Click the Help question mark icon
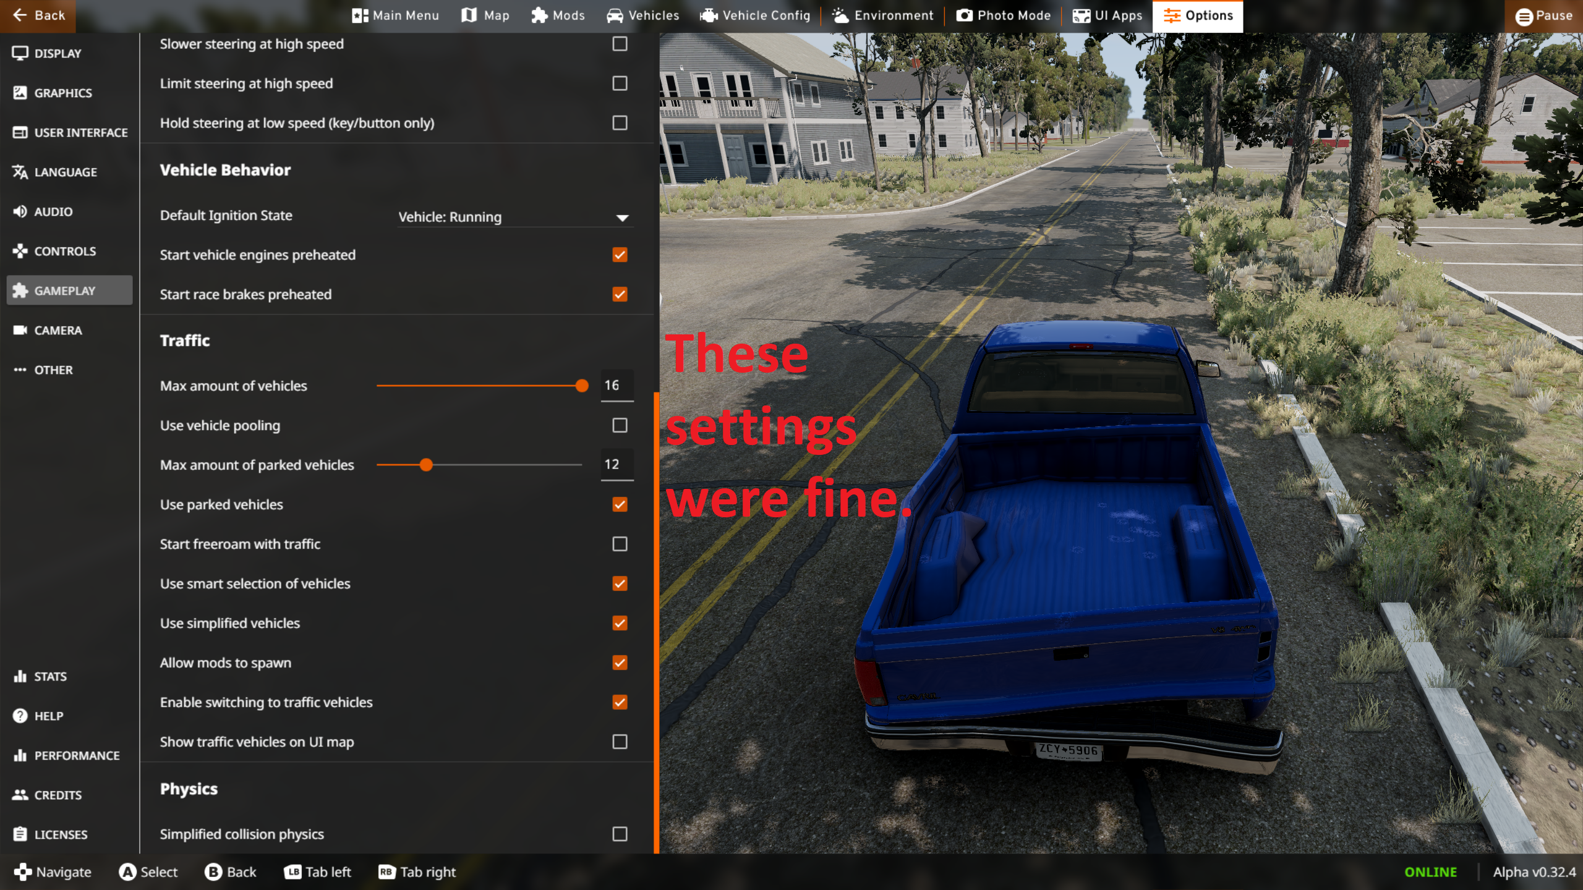Image resolution: width=1583 pixels, height=890 pixels. point(20,716)
